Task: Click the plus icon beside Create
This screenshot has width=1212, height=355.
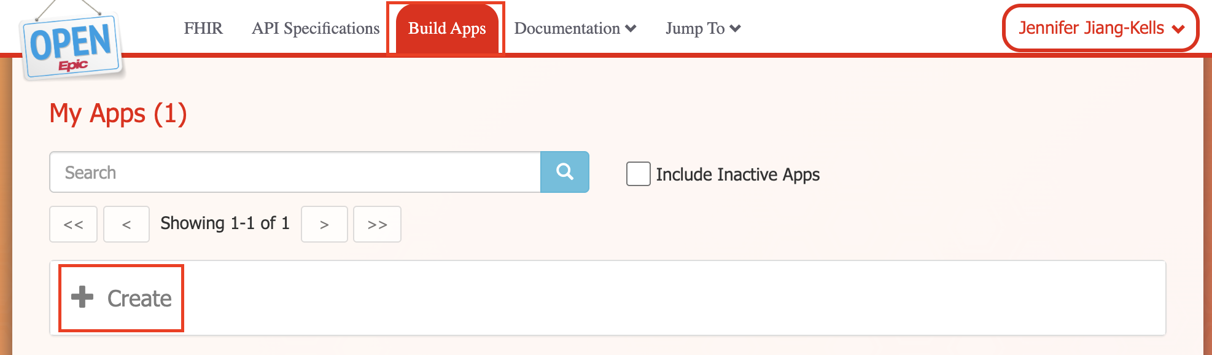Action: 82,297
